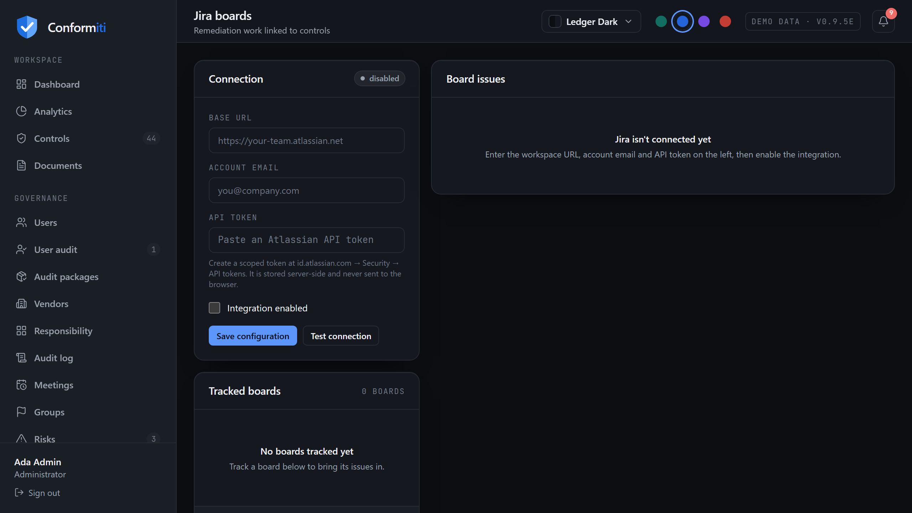912x513 pixels.
Task: Enable the Integration enabled checkbox
Action: [x=214, y=308]
